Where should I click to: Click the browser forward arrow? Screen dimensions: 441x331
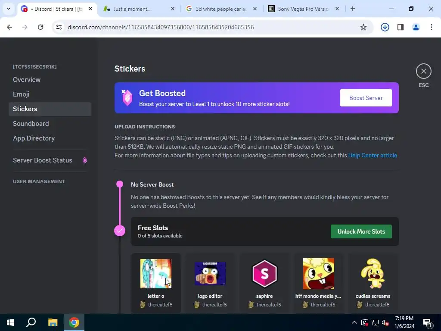click(25, 27)
